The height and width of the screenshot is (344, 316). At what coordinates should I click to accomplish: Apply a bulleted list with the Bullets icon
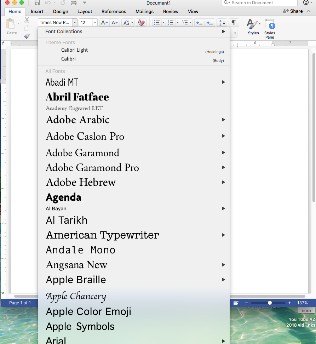pyautogui.click(x=157, y=23)
